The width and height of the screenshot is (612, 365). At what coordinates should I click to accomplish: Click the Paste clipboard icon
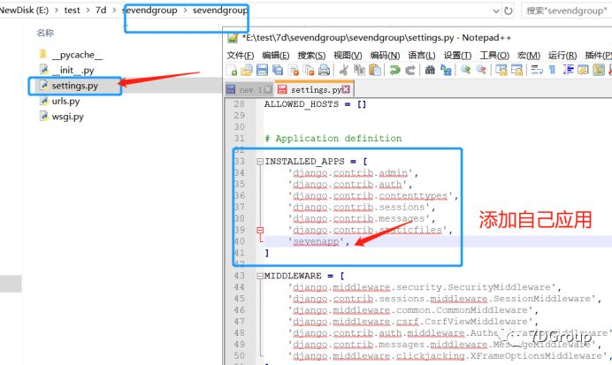pyautogui.click(x=375, y=70)
